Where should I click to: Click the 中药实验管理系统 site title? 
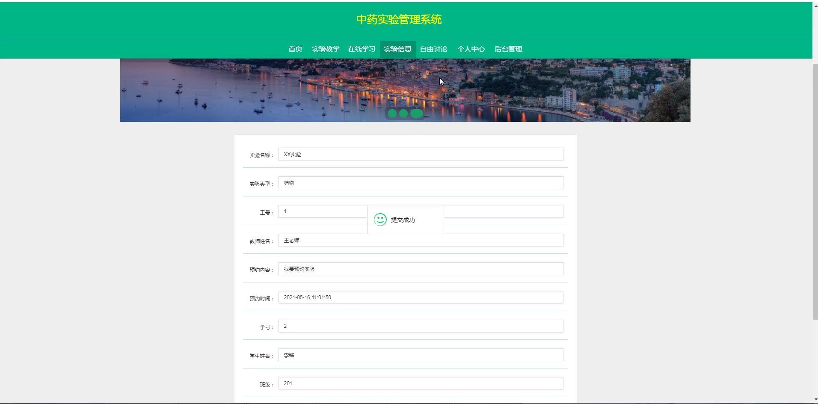coord(399,20)
